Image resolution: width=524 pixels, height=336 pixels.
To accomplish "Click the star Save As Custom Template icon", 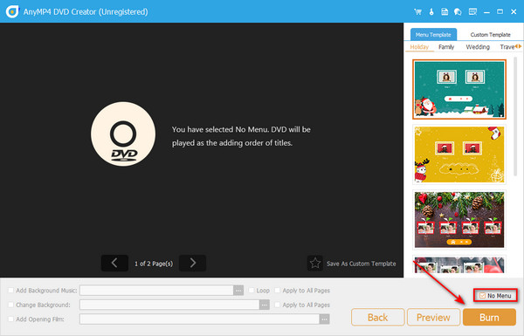I will pyautogui.click(x=314, y=264).
